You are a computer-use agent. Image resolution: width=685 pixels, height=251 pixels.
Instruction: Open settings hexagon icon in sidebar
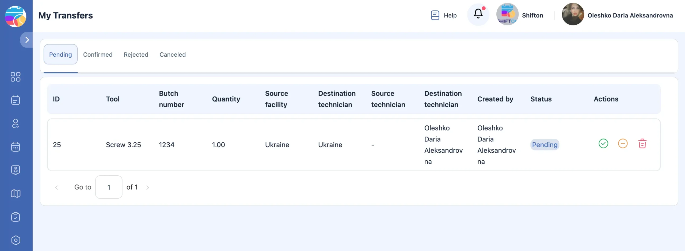tap(16, 240)
